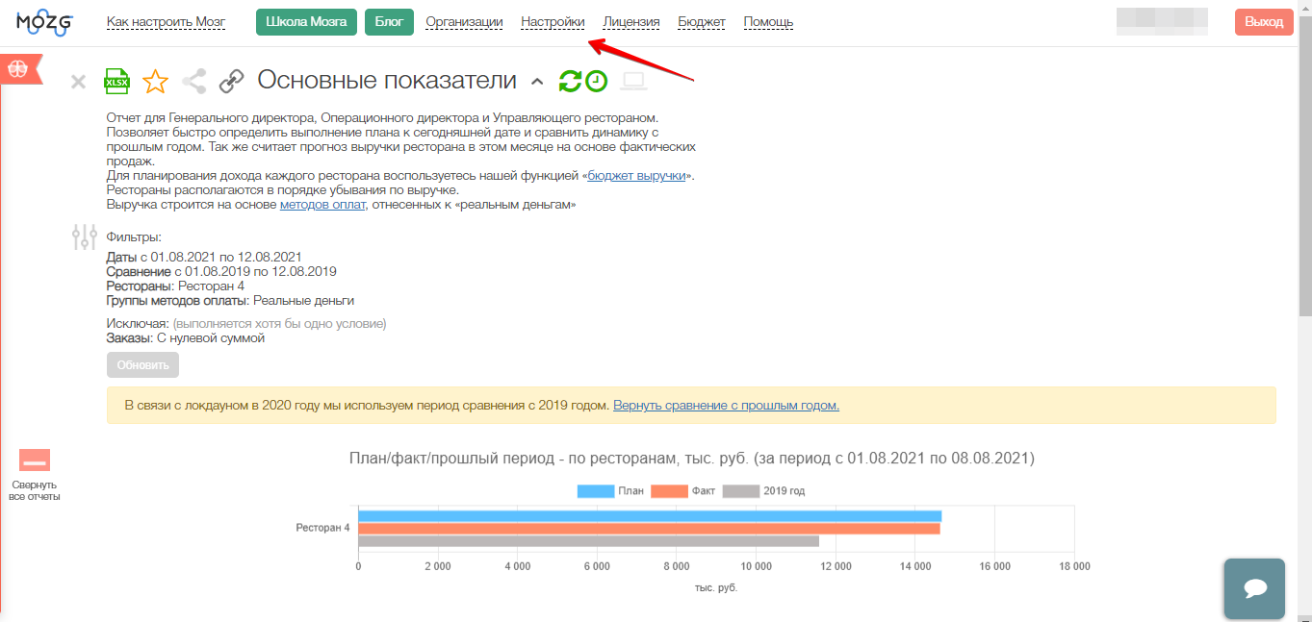Viewport: 1312px width, 622px height.
Task: Open the live chat bubble widget
Action: point(1253,588)
